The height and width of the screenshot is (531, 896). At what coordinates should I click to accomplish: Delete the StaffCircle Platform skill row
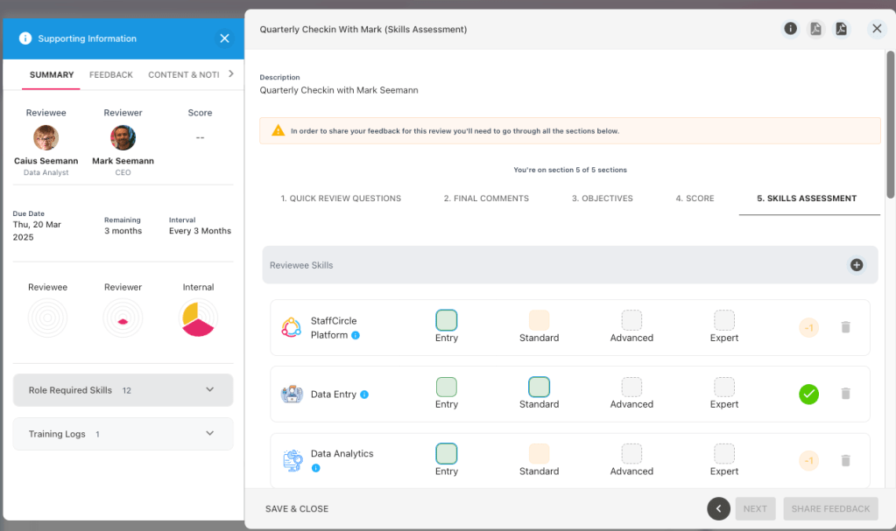pyautogui.click(x=845, y=327)
